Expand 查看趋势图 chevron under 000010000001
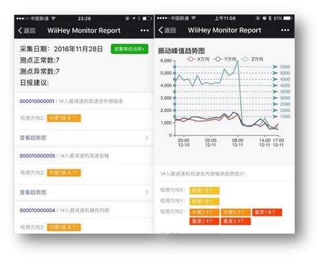 point(147,137)
